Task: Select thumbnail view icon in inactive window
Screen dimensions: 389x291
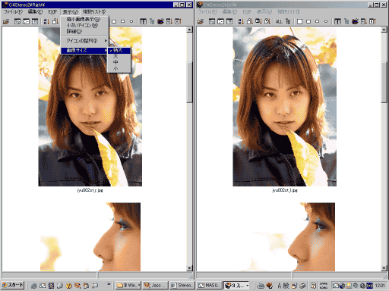Action: (212, 21)
